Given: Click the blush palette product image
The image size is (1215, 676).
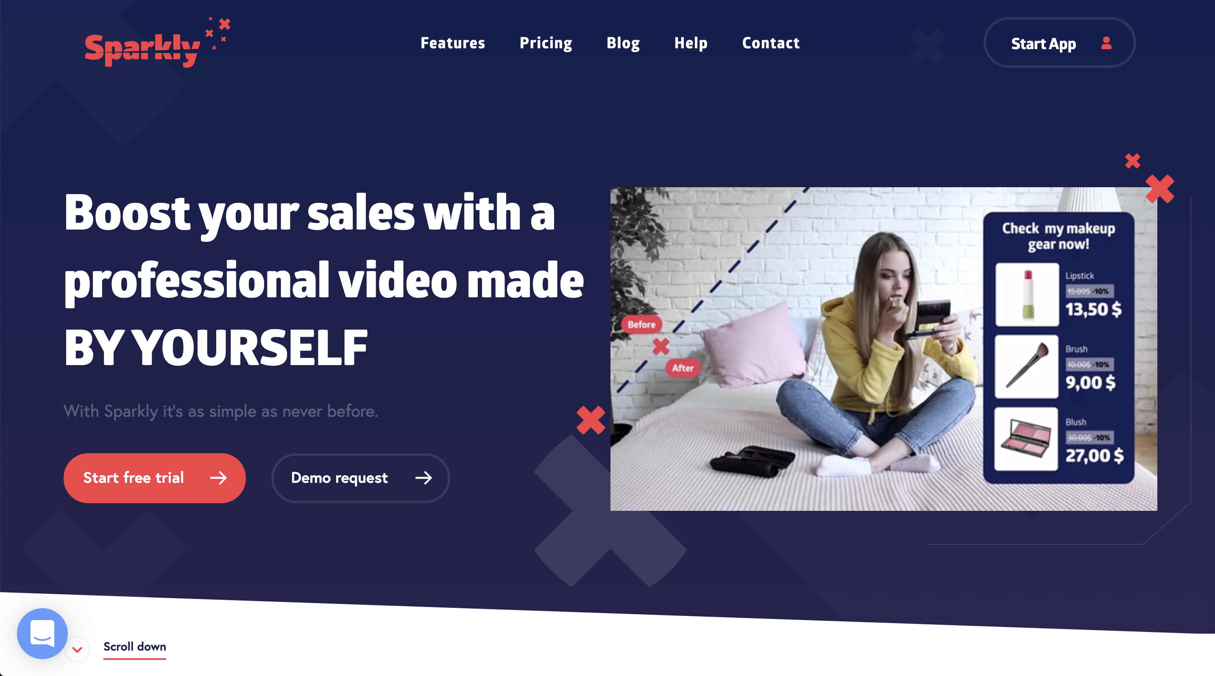Looking at the screenshot, I should click(1026, 439).
